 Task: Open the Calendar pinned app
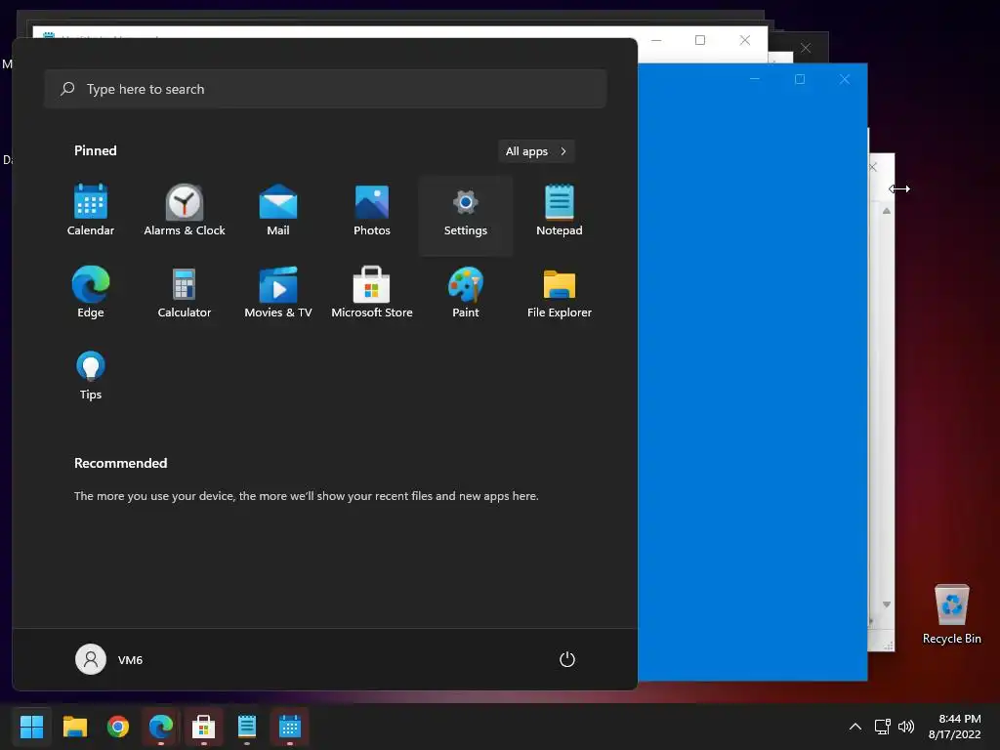[91, 211]
